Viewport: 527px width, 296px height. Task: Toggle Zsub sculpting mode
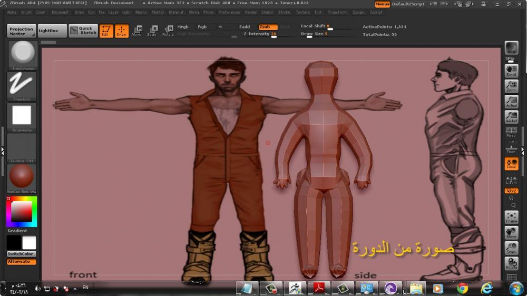pyautogui.click(x=268, y=27)
